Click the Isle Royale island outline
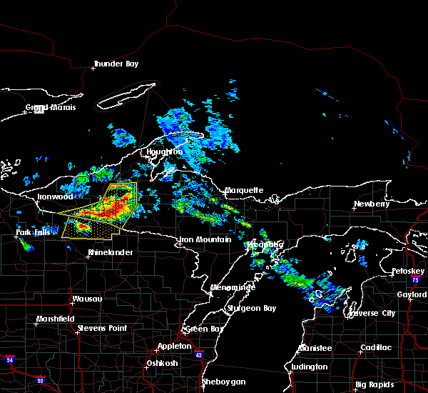The width and height of the screenshot is (428, 393). coord(127,95)
